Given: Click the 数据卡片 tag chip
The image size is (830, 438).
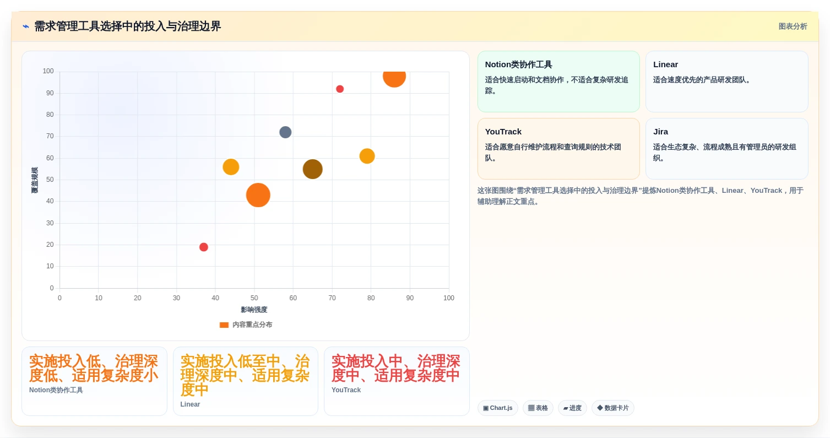Looking at the screenshot, I should tap(612, 408).
